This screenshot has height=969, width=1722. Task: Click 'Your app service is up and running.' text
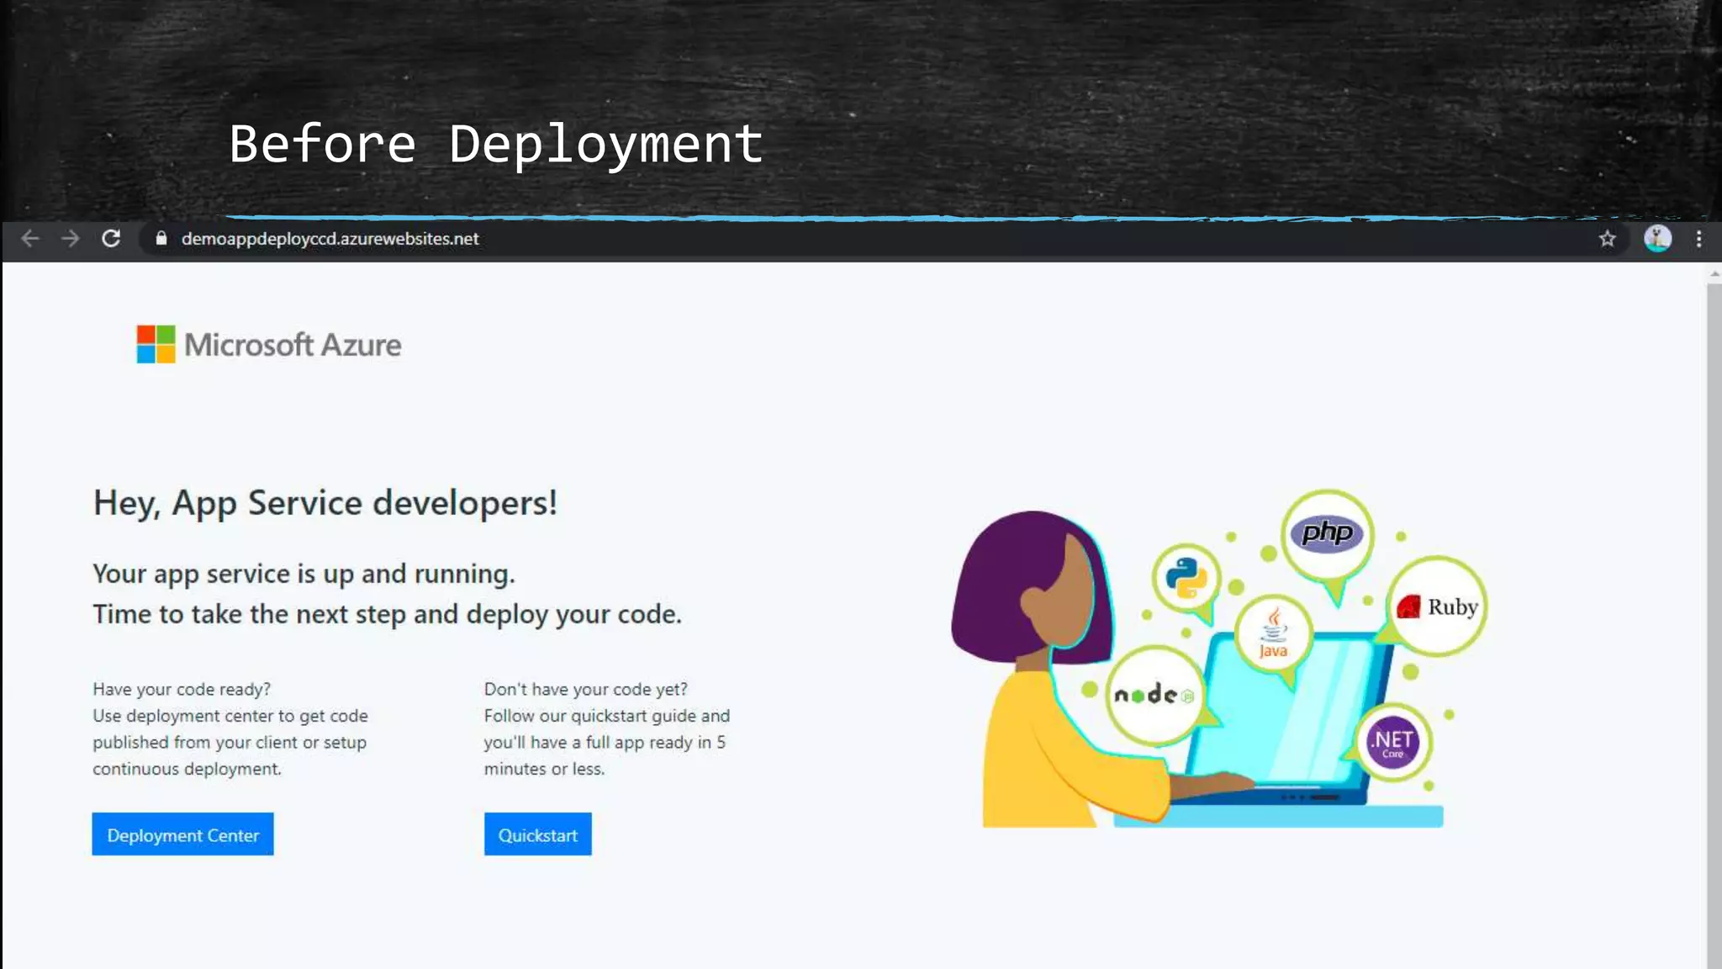[x=304, y=574]
